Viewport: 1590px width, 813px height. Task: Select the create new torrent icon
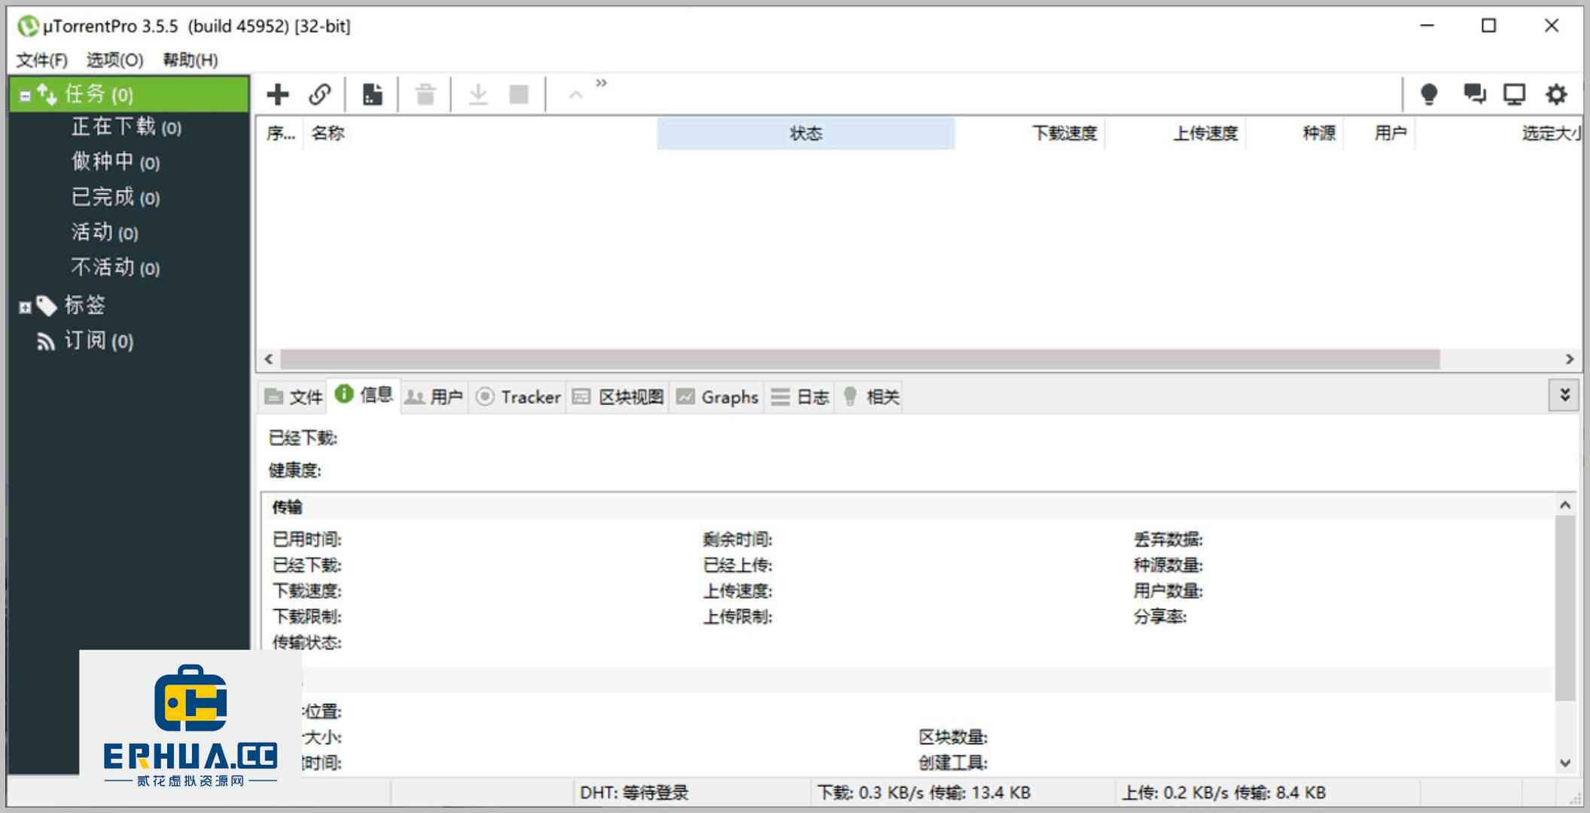tap(371, 94)
